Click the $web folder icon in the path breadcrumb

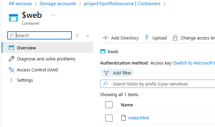point(103,51)
